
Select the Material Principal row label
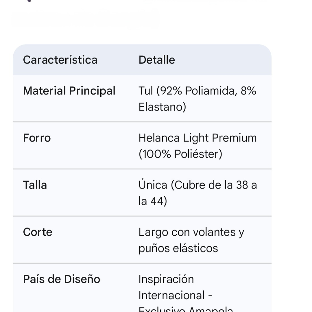coord(69,91)
